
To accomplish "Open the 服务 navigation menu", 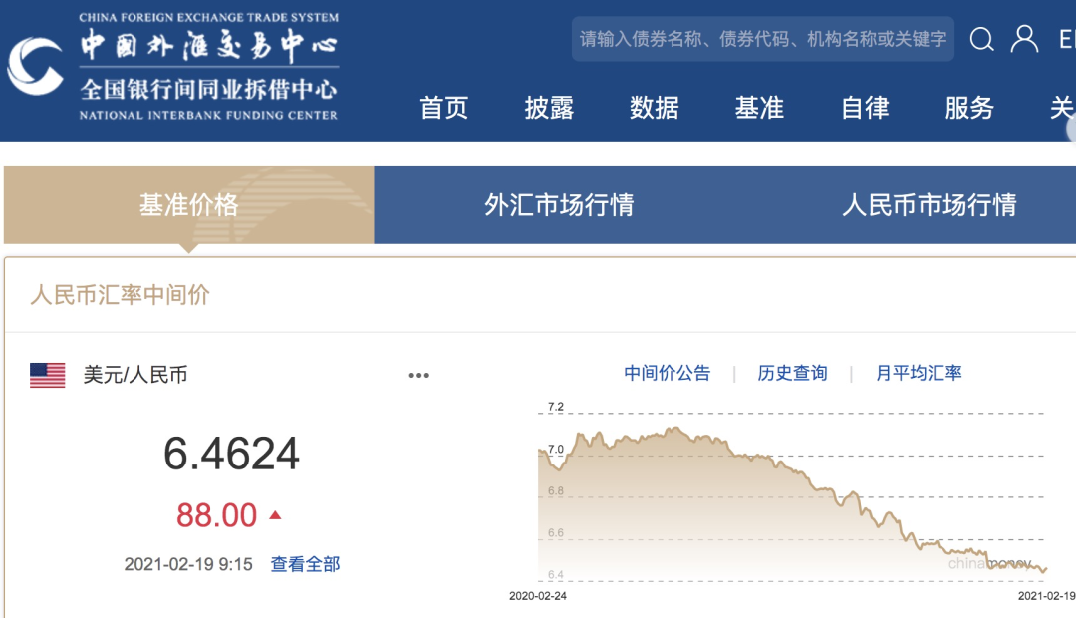I will 969,108.
